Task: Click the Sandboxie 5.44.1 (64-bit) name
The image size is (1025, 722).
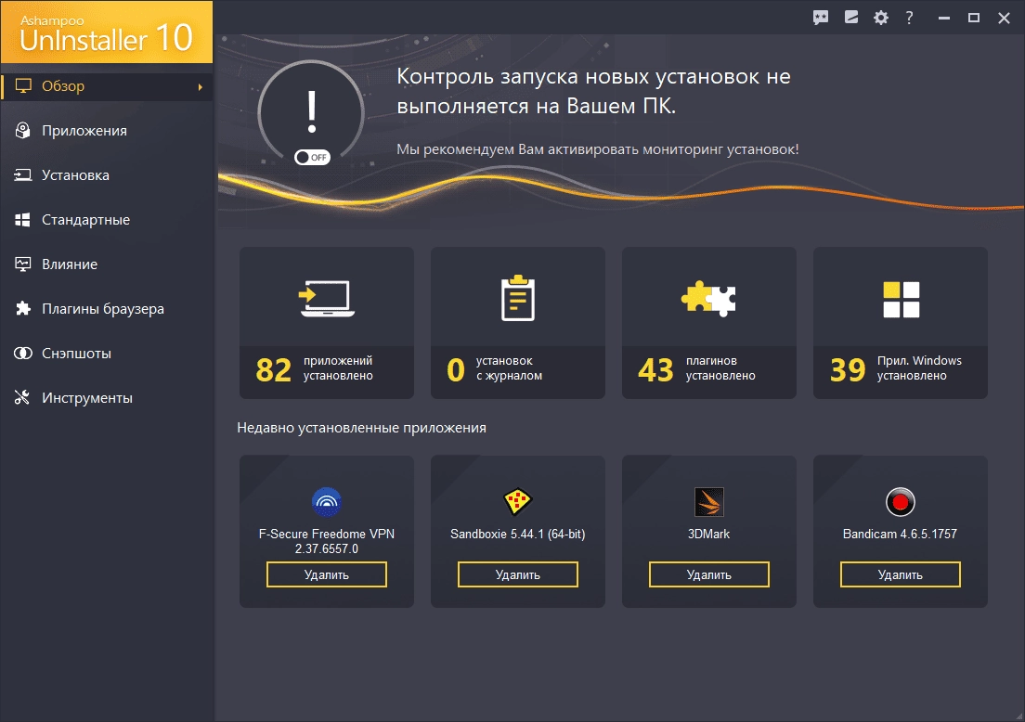Action: tap(518, 534)
